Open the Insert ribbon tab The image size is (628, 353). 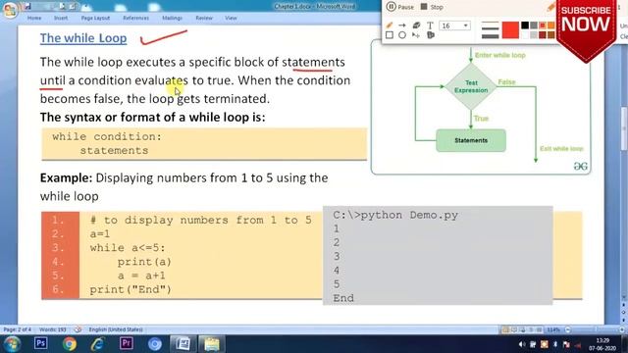tap(61, 18)
